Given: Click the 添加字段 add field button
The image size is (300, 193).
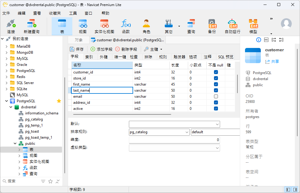Looking at the screenshot, I should click(x=102, y=49).
